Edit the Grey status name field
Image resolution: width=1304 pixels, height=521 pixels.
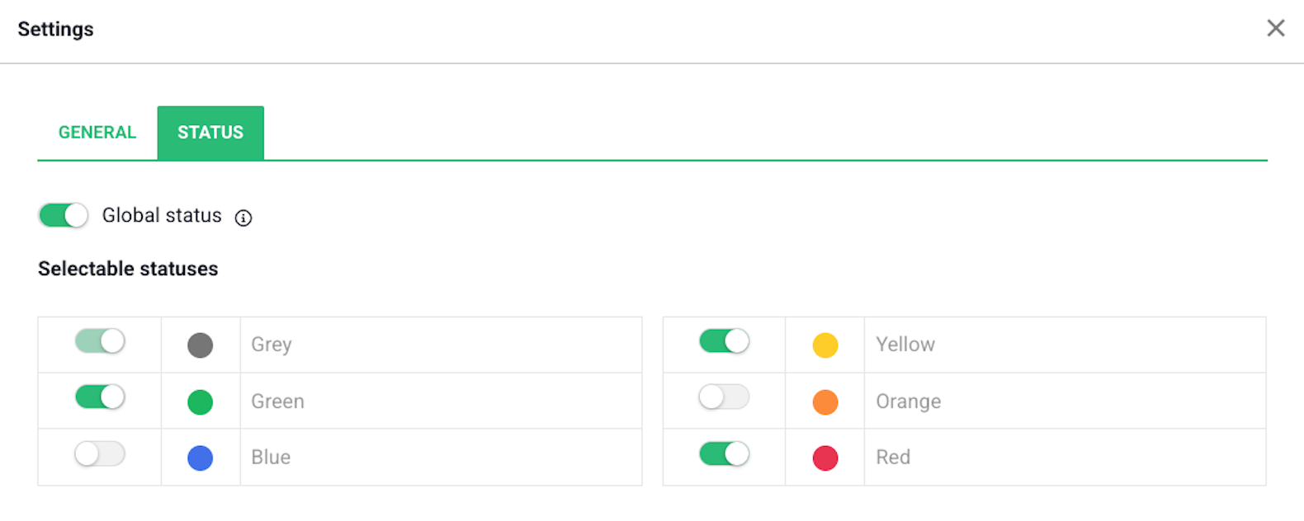(x=441, y=345)
